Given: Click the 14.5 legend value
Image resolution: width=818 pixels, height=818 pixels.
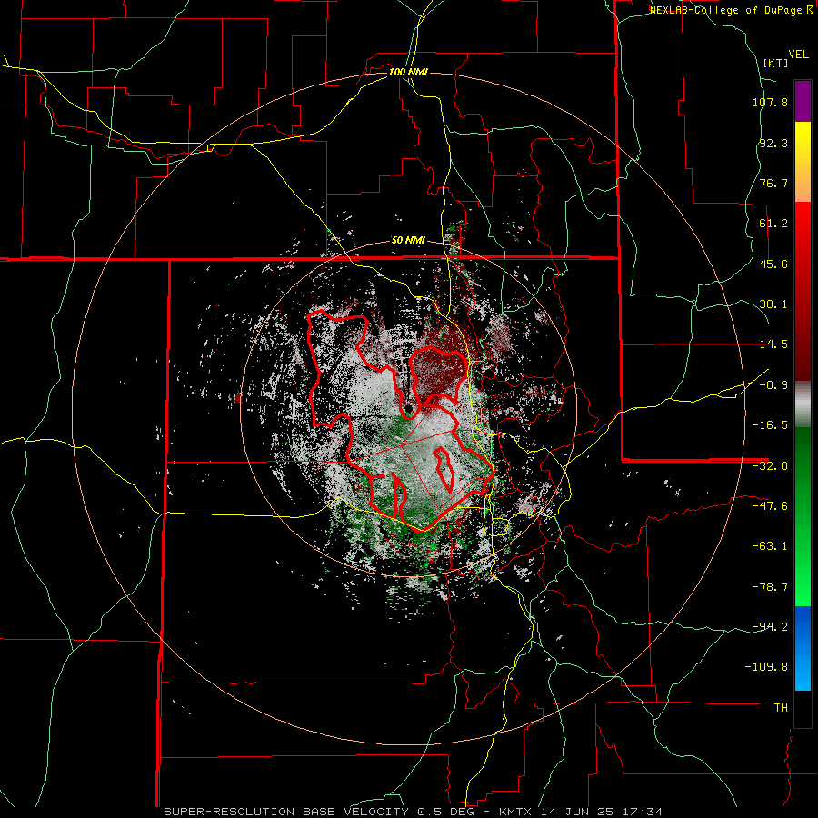Looking at the screenshot, I should [x=773, y=344].
